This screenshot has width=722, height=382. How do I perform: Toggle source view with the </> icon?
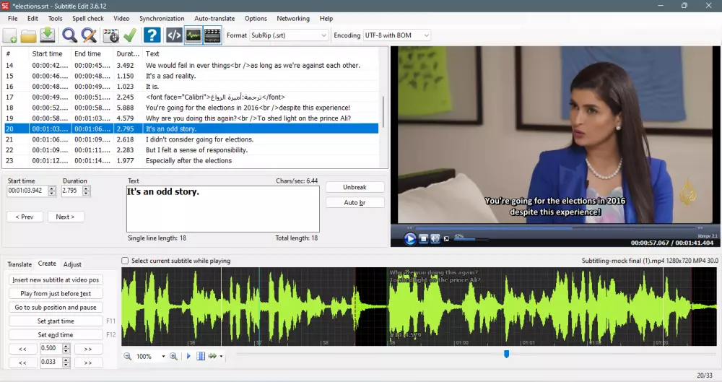[x=174, y=35]
